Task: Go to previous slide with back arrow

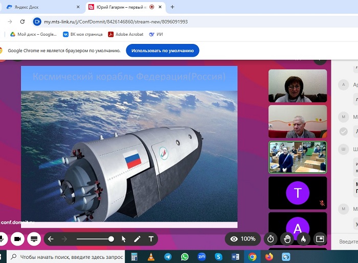Action: pyautogui.click(x=51, y=238)
